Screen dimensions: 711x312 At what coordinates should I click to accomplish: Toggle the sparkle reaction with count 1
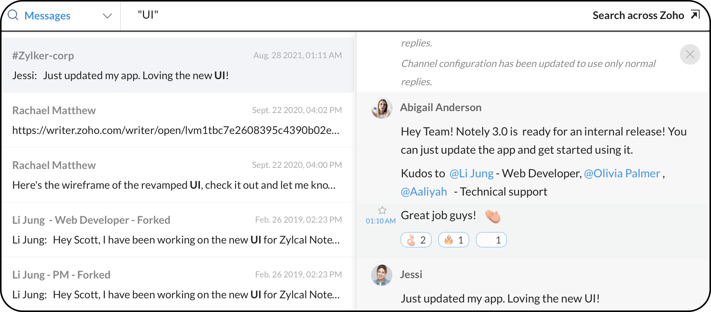coord(491,240)
